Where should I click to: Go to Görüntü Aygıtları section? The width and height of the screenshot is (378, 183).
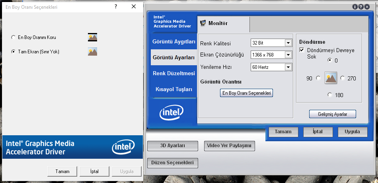pos(174,41)
